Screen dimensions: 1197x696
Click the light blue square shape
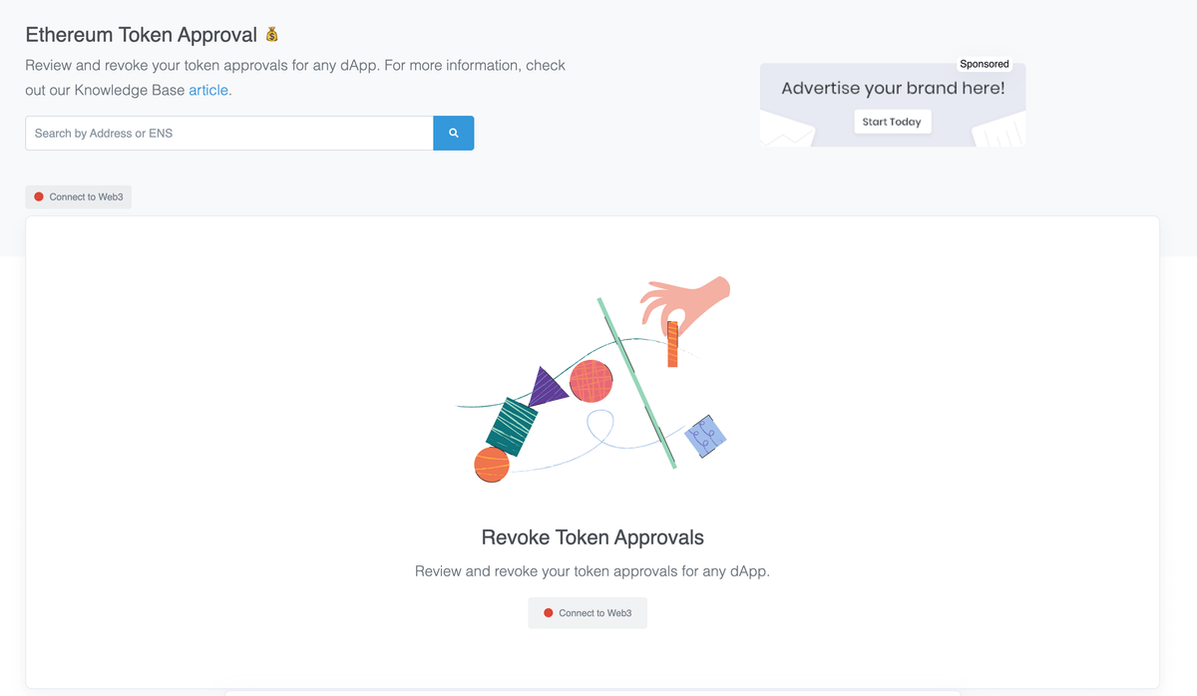(705, 436)
